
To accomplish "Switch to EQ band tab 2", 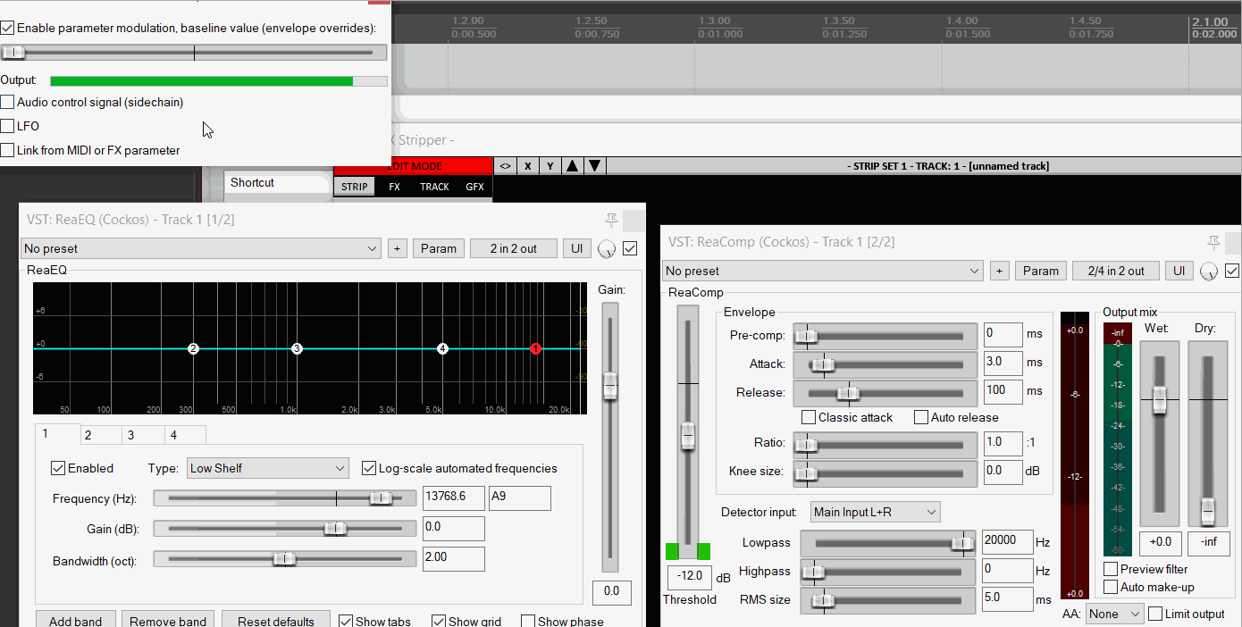I will 100,435.
